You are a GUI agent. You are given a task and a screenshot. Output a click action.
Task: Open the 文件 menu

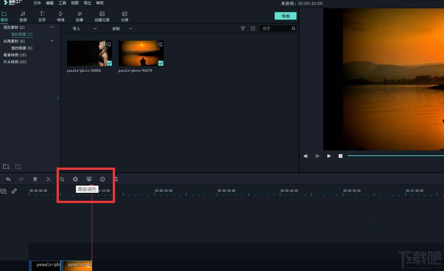(37, 3)
